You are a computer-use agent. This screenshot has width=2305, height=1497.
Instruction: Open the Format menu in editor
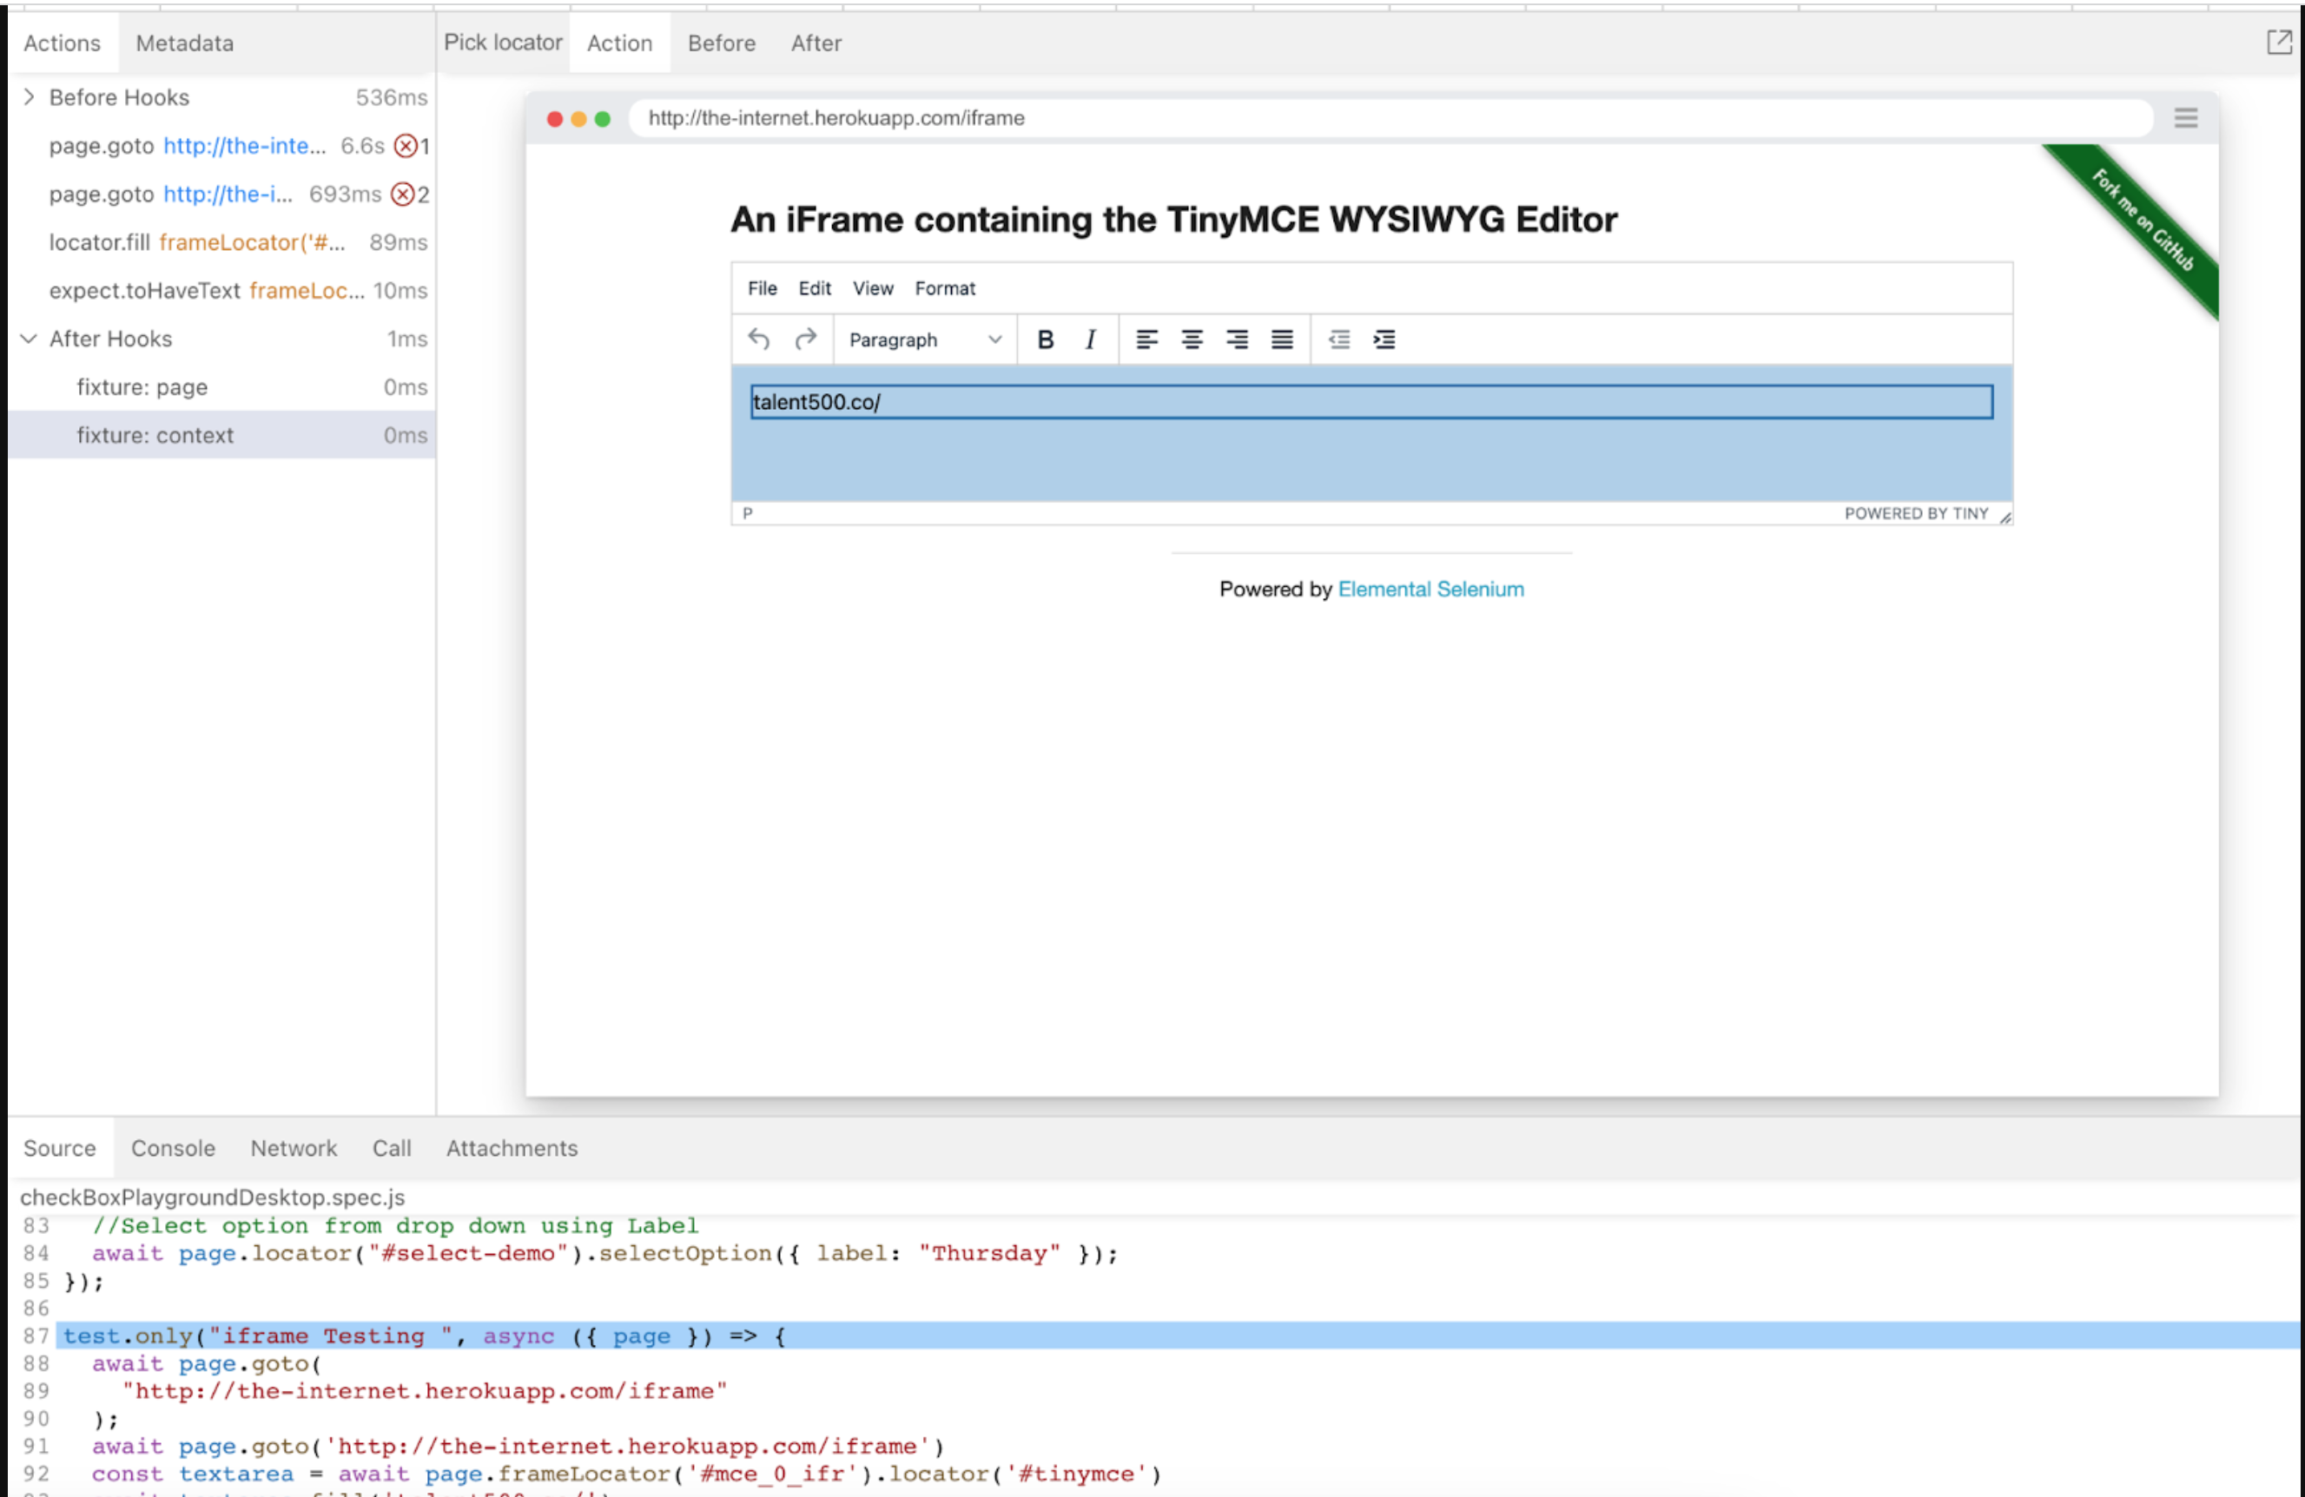tap(944, 288)
